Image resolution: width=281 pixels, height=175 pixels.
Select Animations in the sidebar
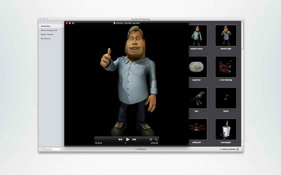(x=51, y=26)
